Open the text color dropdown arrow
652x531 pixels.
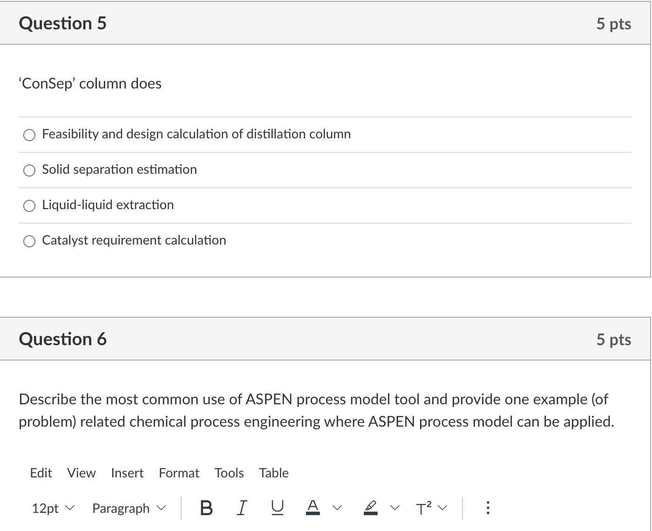pyautogui.click(x=337, y=508)
